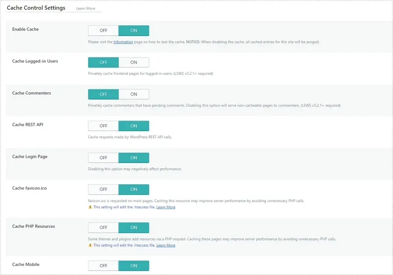Open Learn More under Cache PHP Resources
This screenshot has height=275, width=393.
pos(165,245)
